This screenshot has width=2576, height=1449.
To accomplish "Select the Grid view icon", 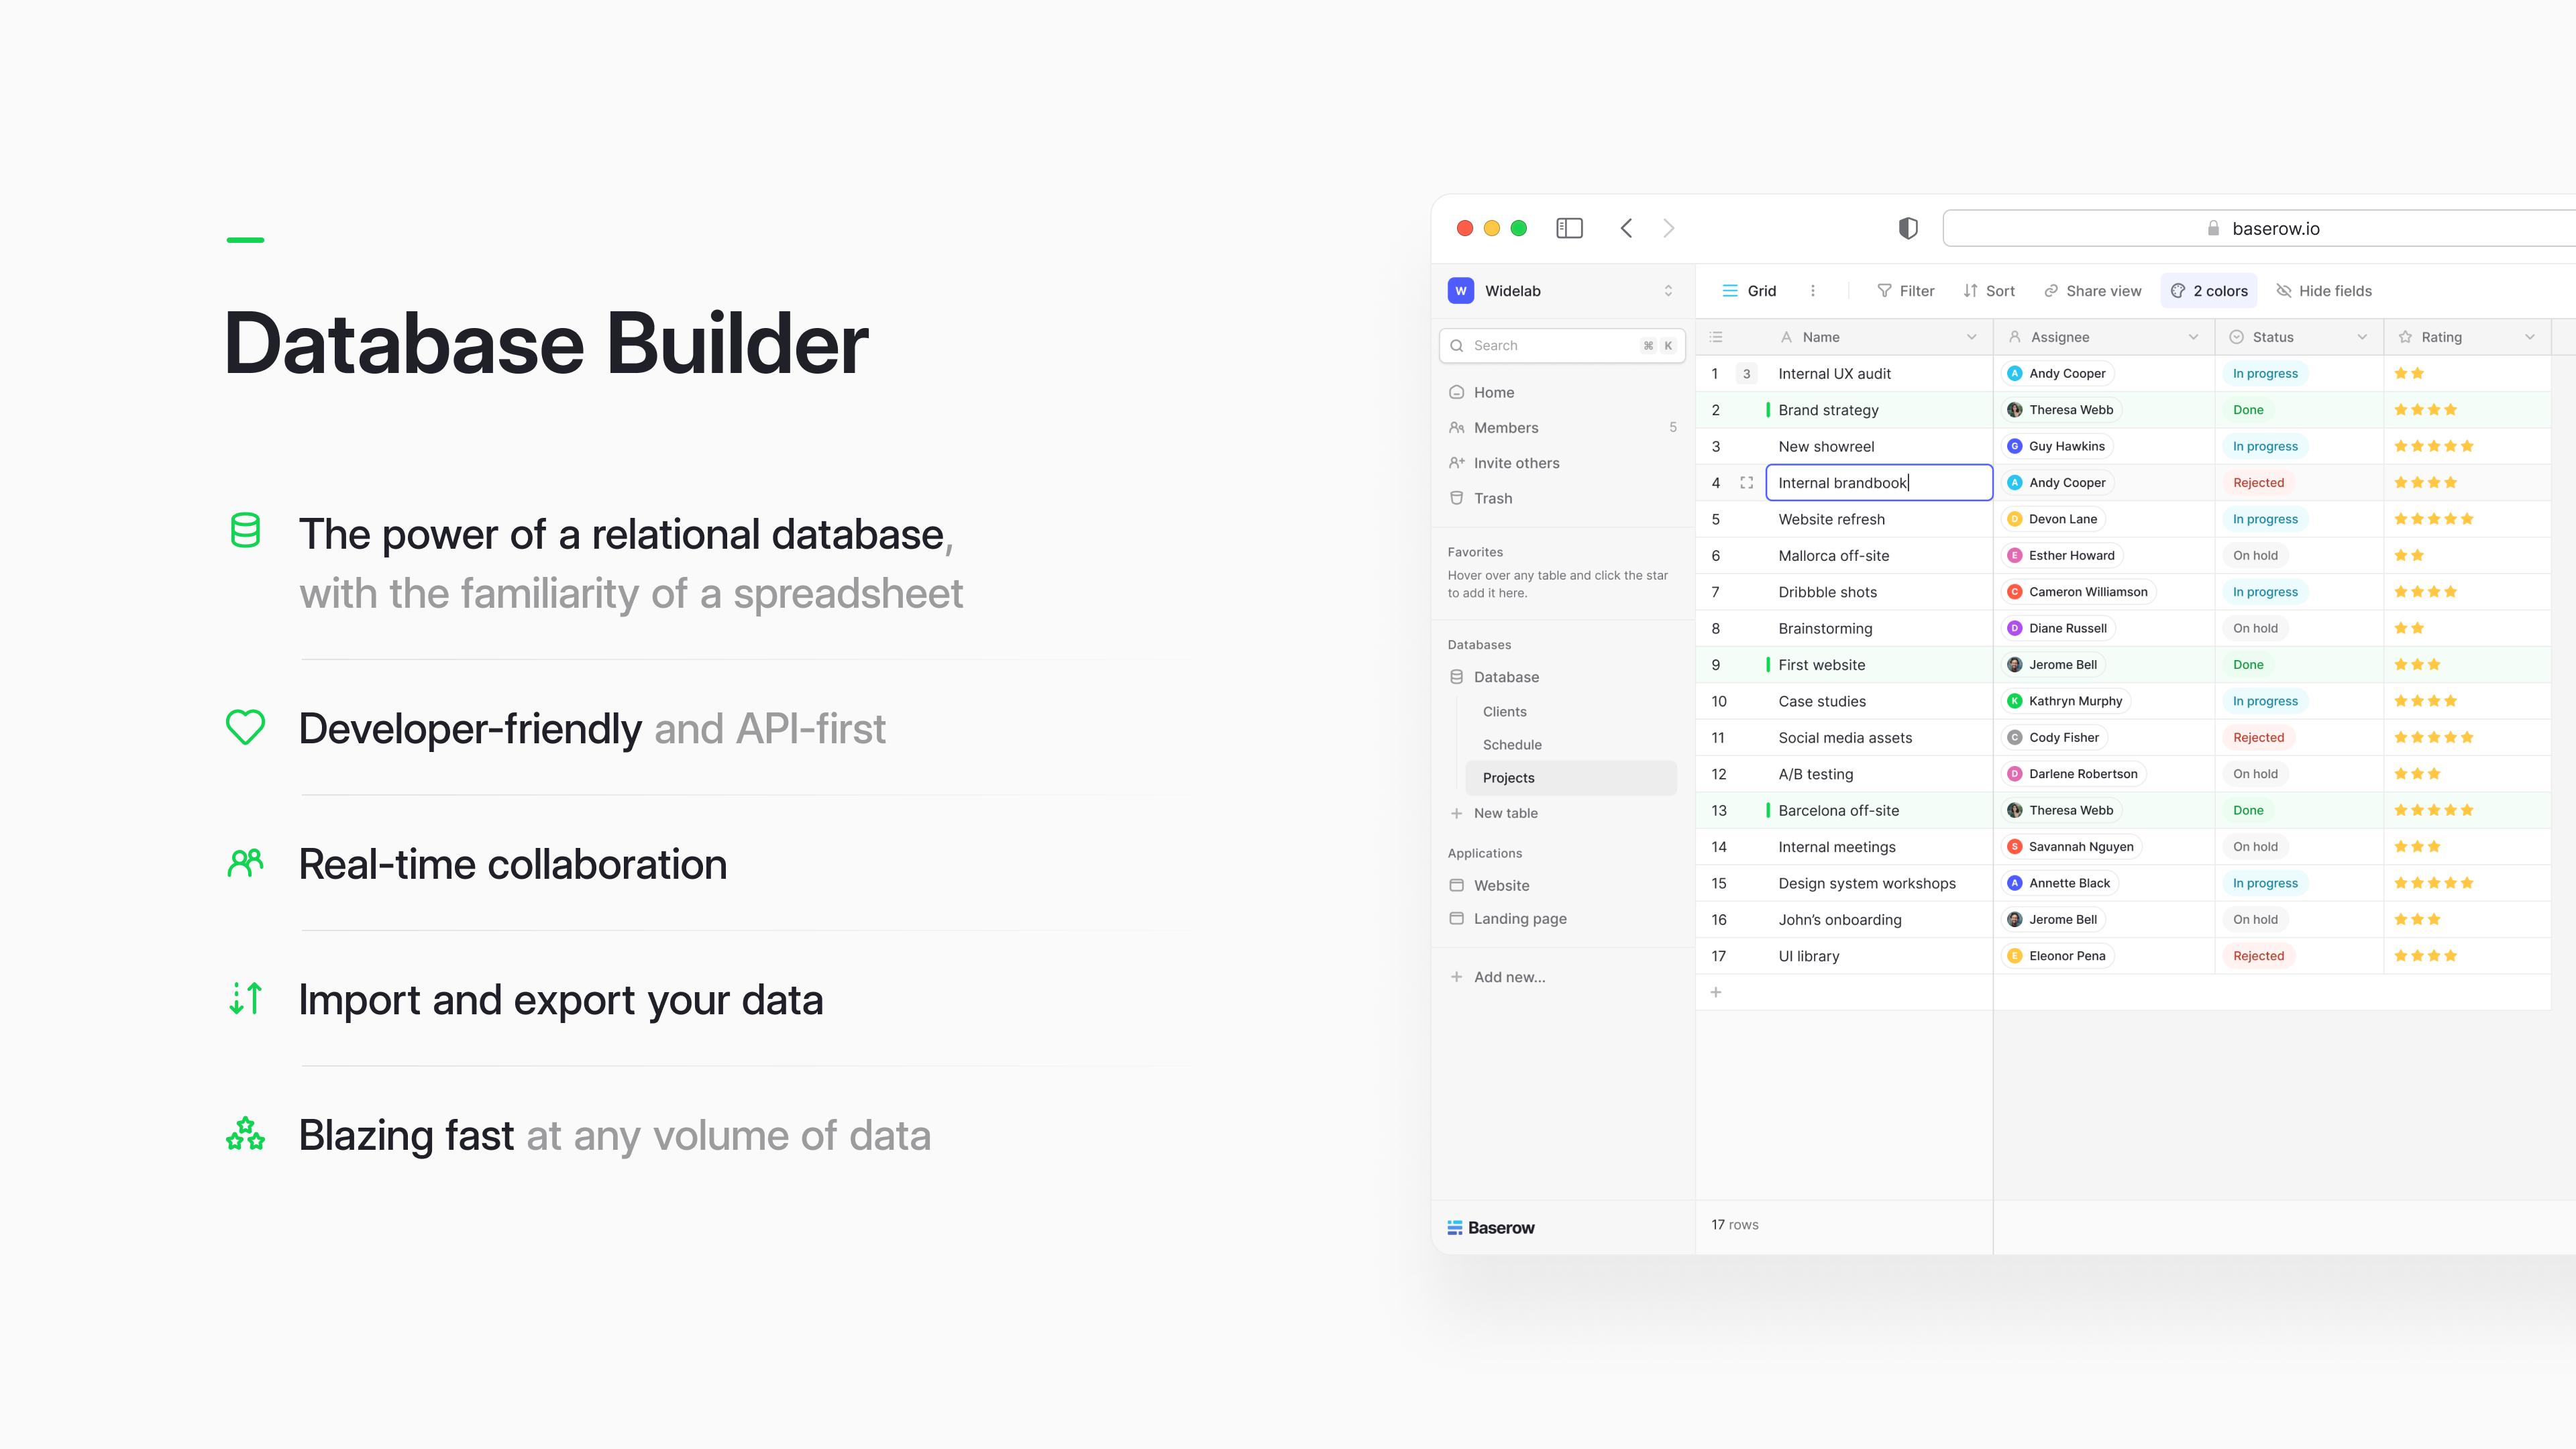I will (1730, 290).
